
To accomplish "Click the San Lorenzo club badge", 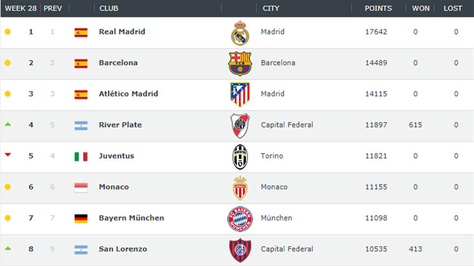I will point(240,250).
